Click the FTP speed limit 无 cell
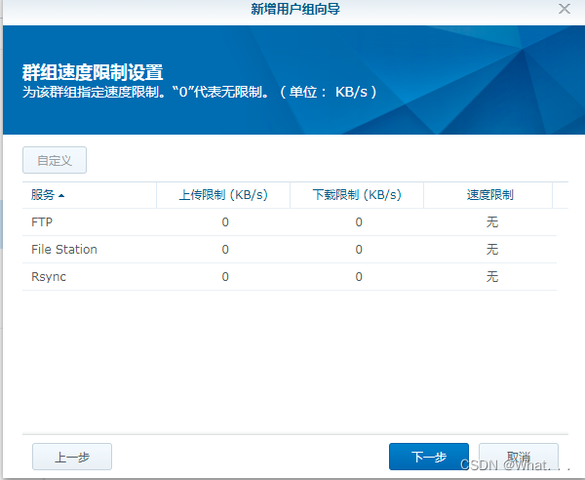This screenshot has height=480, width=585. click(491, 222)
